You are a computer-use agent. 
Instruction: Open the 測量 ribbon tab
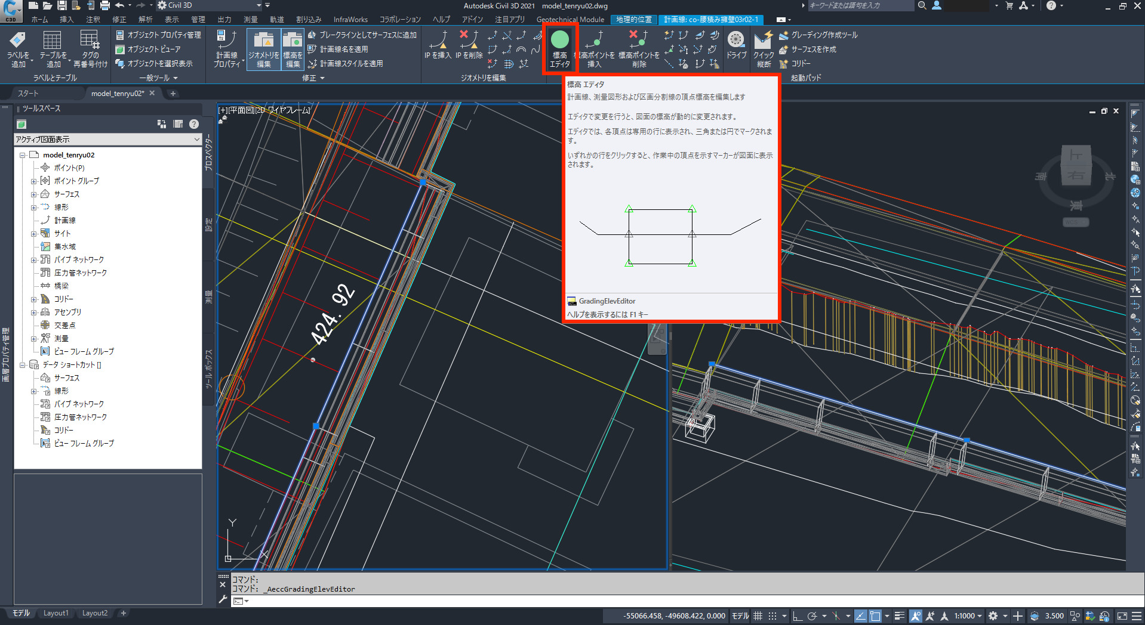point(251,19)
